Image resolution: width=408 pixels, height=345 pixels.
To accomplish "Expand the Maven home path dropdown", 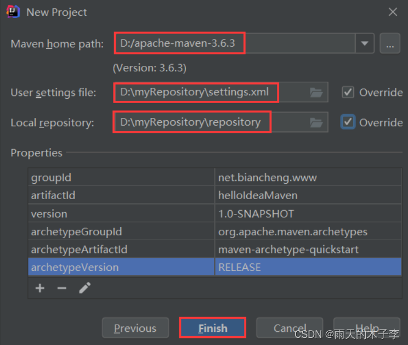I will click(x=365, y=43).
